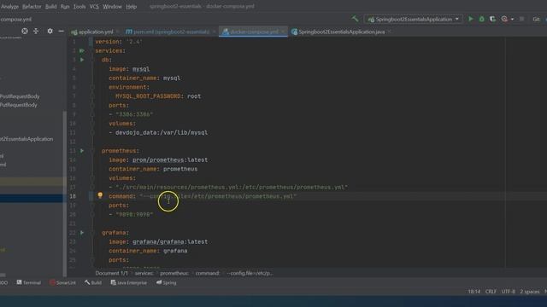Image resolution: width=547 pixels, height=307 pixels.
Task: Open the Springboot2EssentialsApplication run configuration dropdown
Action: point(414,19)
